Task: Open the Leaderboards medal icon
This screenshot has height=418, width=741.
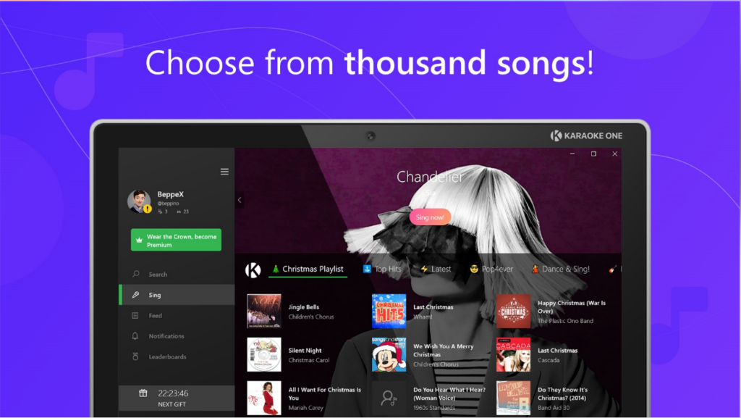Action: click(x=135, y=356)
